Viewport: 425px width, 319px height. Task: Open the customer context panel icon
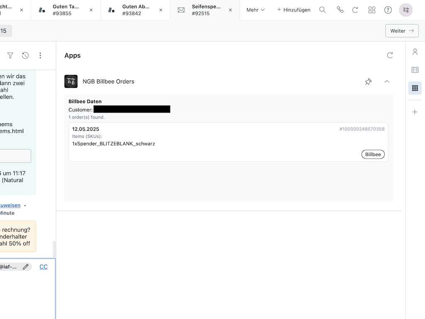point(415,52)
